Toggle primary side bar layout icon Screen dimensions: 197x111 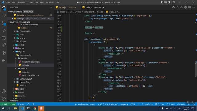point(162,2)
